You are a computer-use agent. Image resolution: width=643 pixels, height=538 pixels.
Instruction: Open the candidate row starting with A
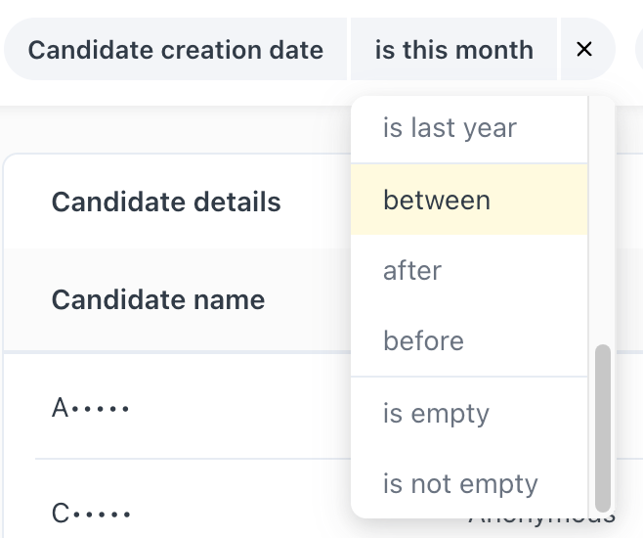tap(90, 407)
